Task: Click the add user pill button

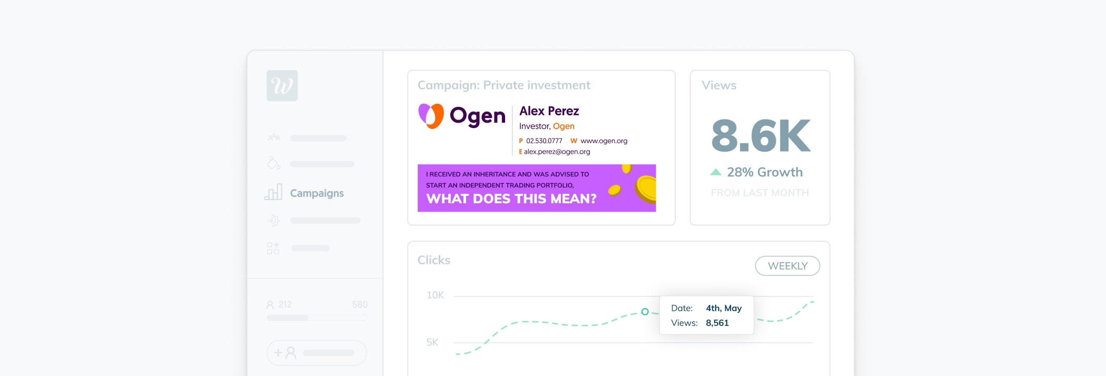Action: coord(317,353)
